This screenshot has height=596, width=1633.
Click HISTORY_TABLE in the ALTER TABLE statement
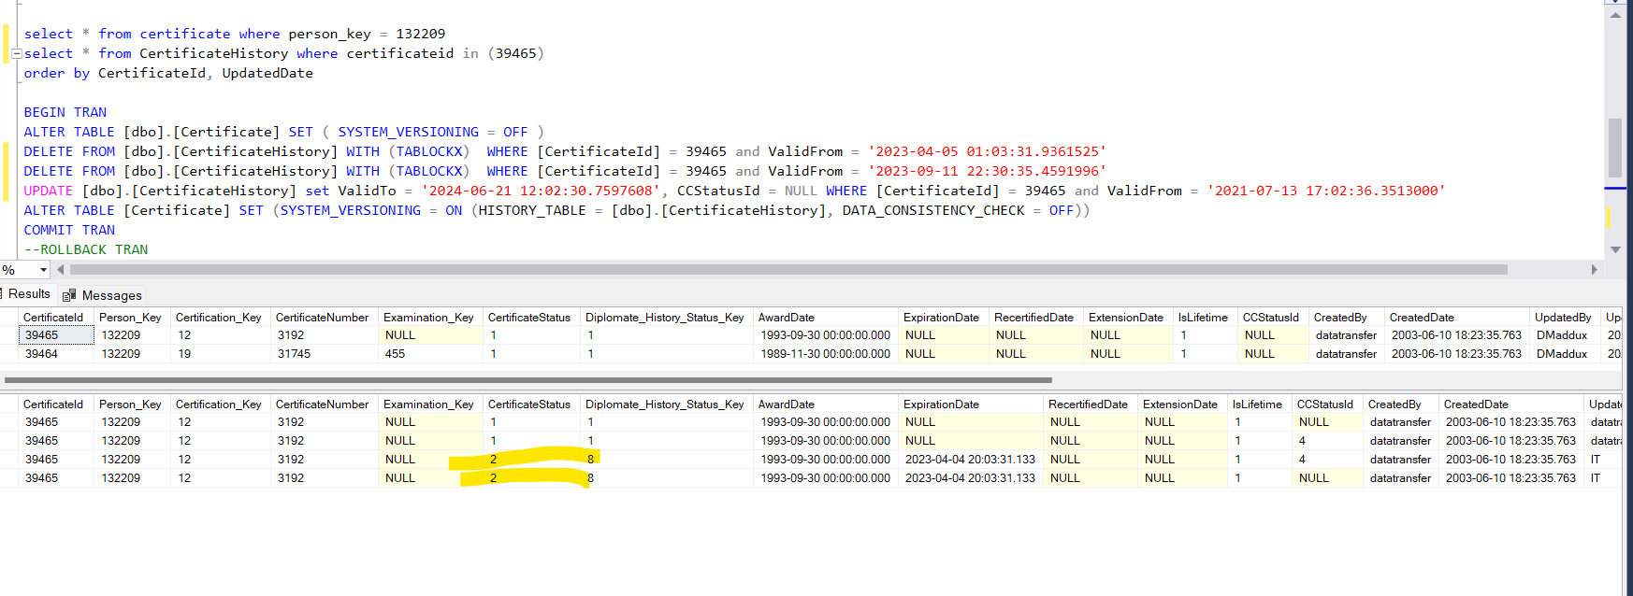pos(532,210)
